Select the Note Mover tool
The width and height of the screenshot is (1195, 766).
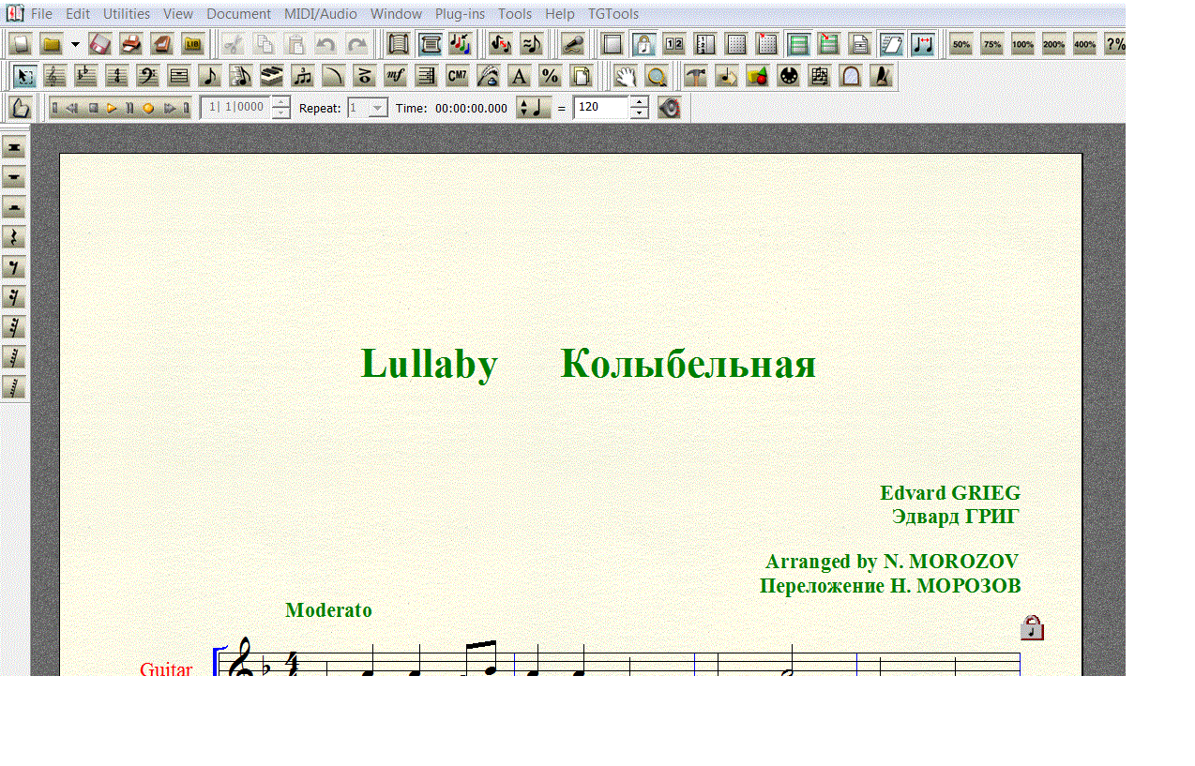click(x=727, y=76)
